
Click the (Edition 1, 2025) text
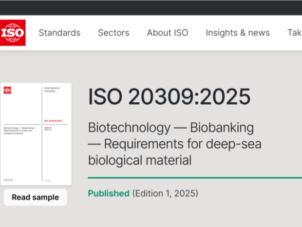pyautogui.click(x=165, y=193)
